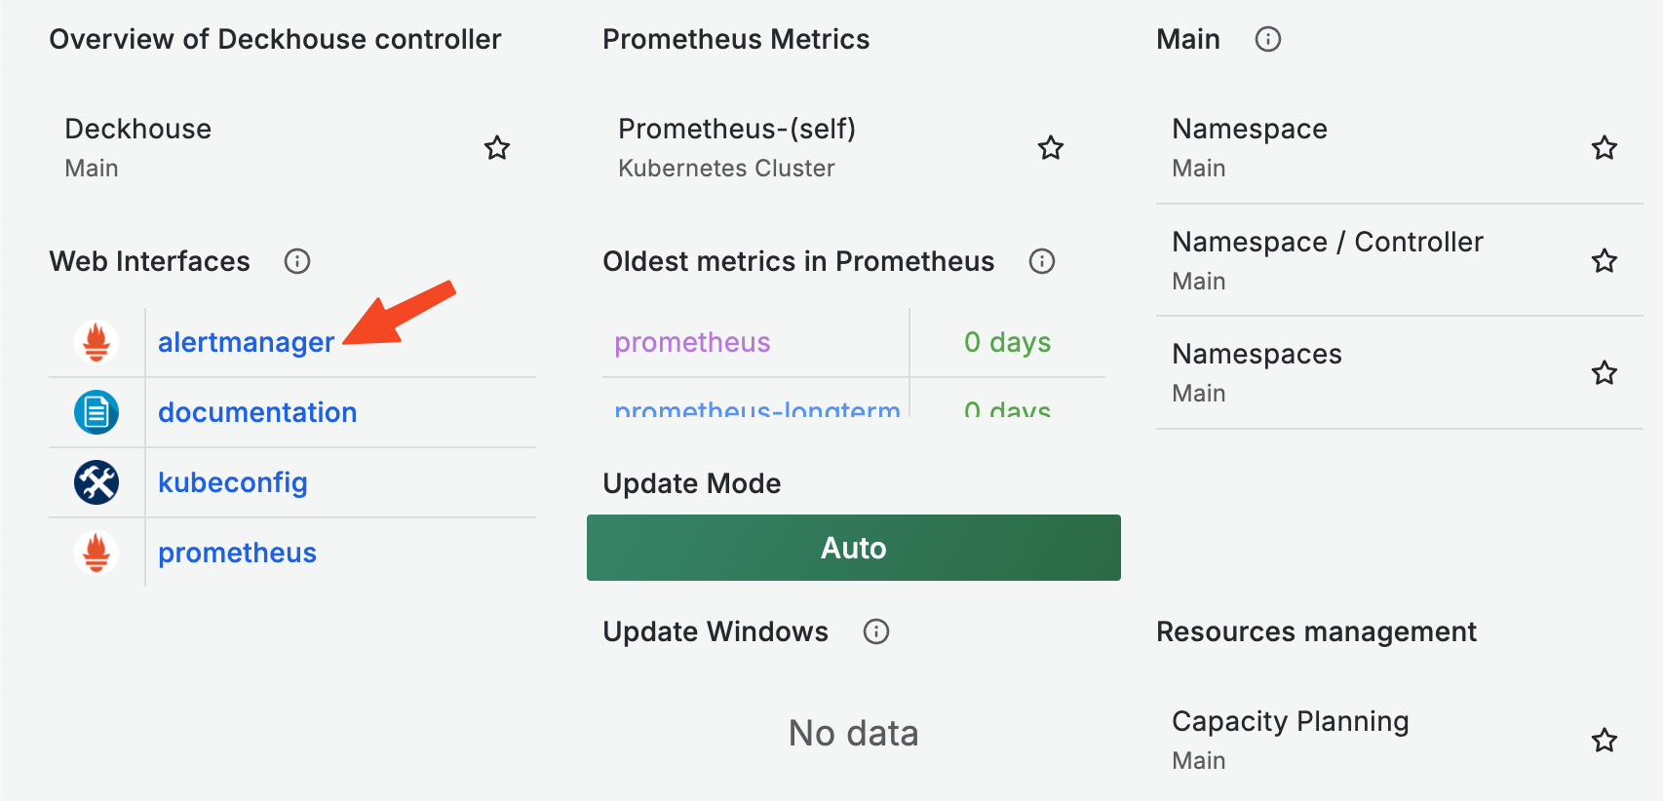Click the flame icon next to prometheus link
Image resolution: width=1663 pixels, height=801 pixels.
click(x=95, y=553)
